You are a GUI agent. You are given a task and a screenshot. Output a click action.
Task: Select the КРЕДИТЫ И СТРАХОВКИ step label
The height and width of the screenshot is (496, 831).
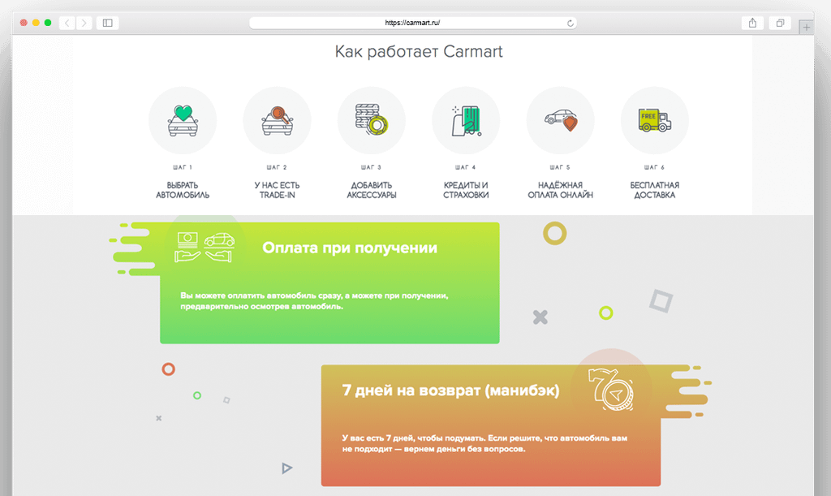pyautogui.click(x=466, y=190)
